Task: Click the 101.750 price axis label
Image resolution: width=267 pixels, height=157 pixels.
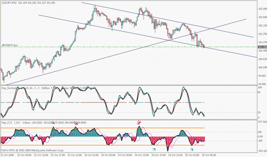Action: click(x=262, y=34)
